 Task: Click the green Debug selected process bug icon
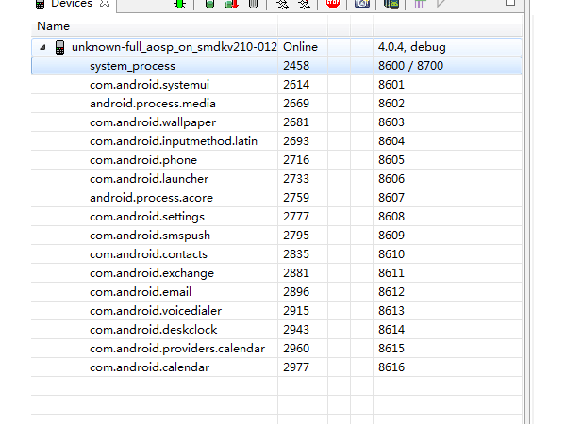[x=179, y=5]
